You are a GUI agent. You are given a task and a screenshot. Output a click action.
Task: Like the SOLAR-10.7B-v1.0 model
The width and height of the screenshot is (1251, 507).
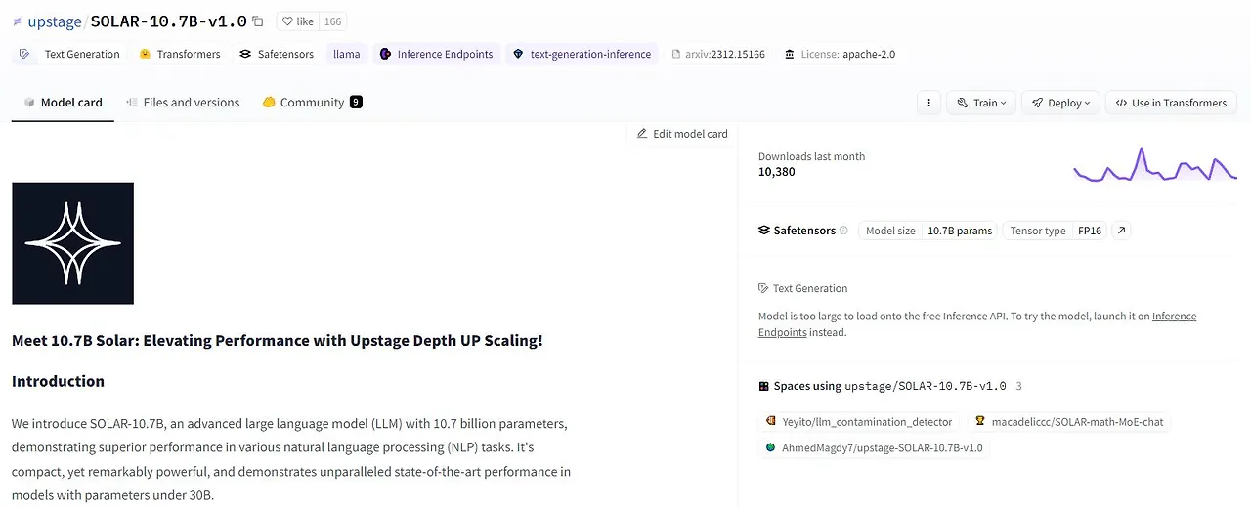[300, 21]
